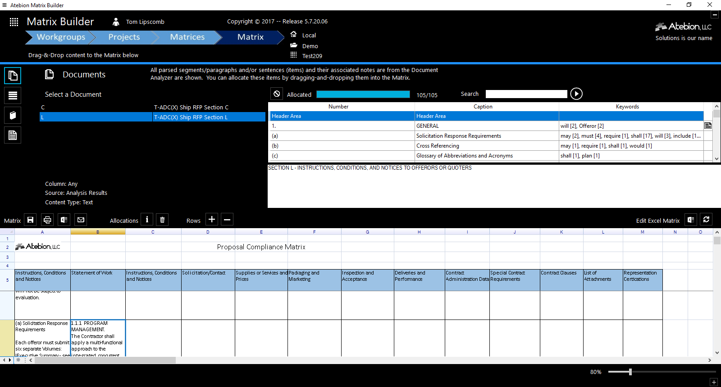This screenshot has height=387, width=721.
Task: Select the Cross Referencing row
Action: click(x=487, y=146)
